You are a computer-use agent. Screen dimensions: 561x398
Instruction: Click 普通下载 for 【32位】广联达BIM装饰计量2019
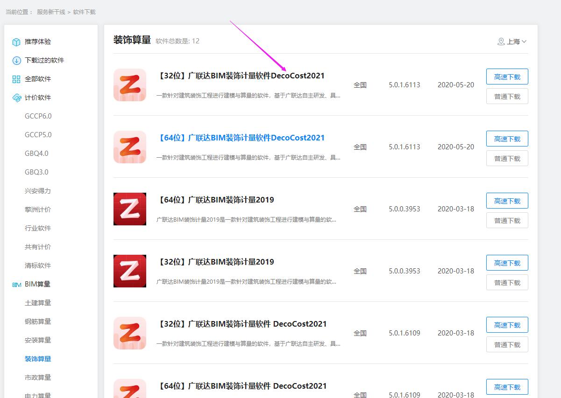pyautogui.click(x=507, y=282)
